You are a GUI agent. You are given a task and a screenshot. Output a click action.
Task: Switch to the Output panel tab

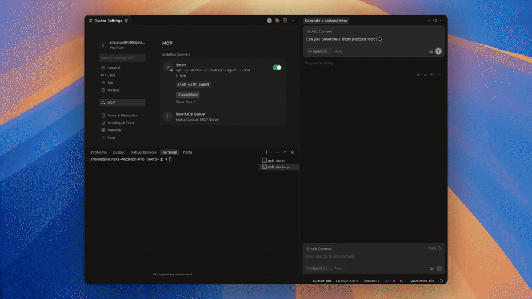(118, 152)
